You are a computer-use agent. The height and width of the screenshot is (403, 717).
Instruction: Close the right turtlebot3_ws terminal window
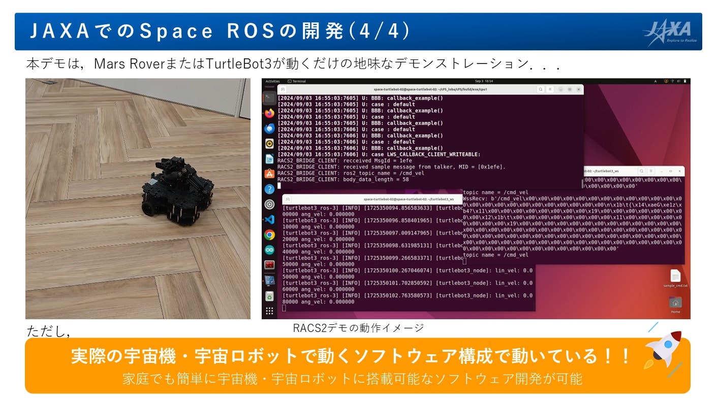(x=679, y=171)
